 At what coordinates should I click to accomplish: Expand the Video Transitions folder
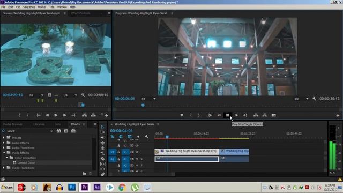point(4,168)
